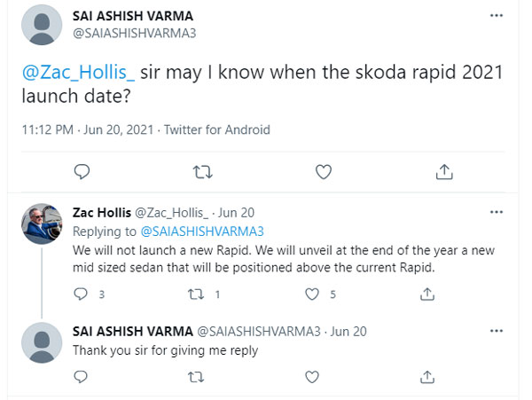The image size is (532, 400).
Task: Retweet the main Skoda Rapid launch question
Action: coord(202,172)
